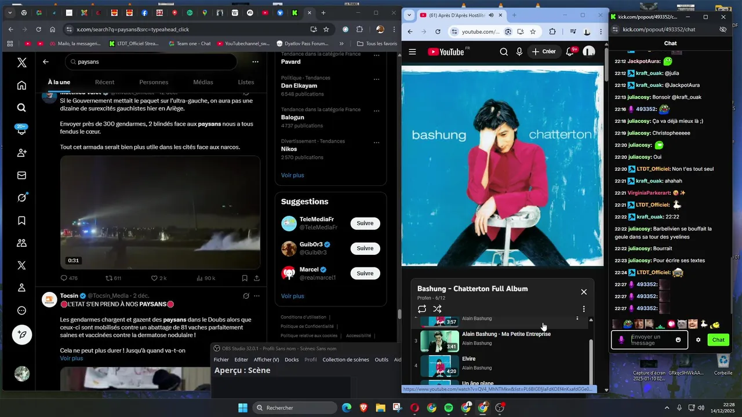Show hidden system tray icons chevron

click(667, 408)
